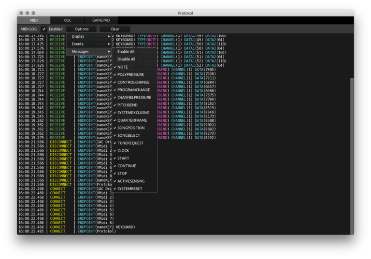The width and height of the screenshot is (371, 259).
Task: Toggle TUNEREQUEST message filter
Action: click(x=134, y=143)
